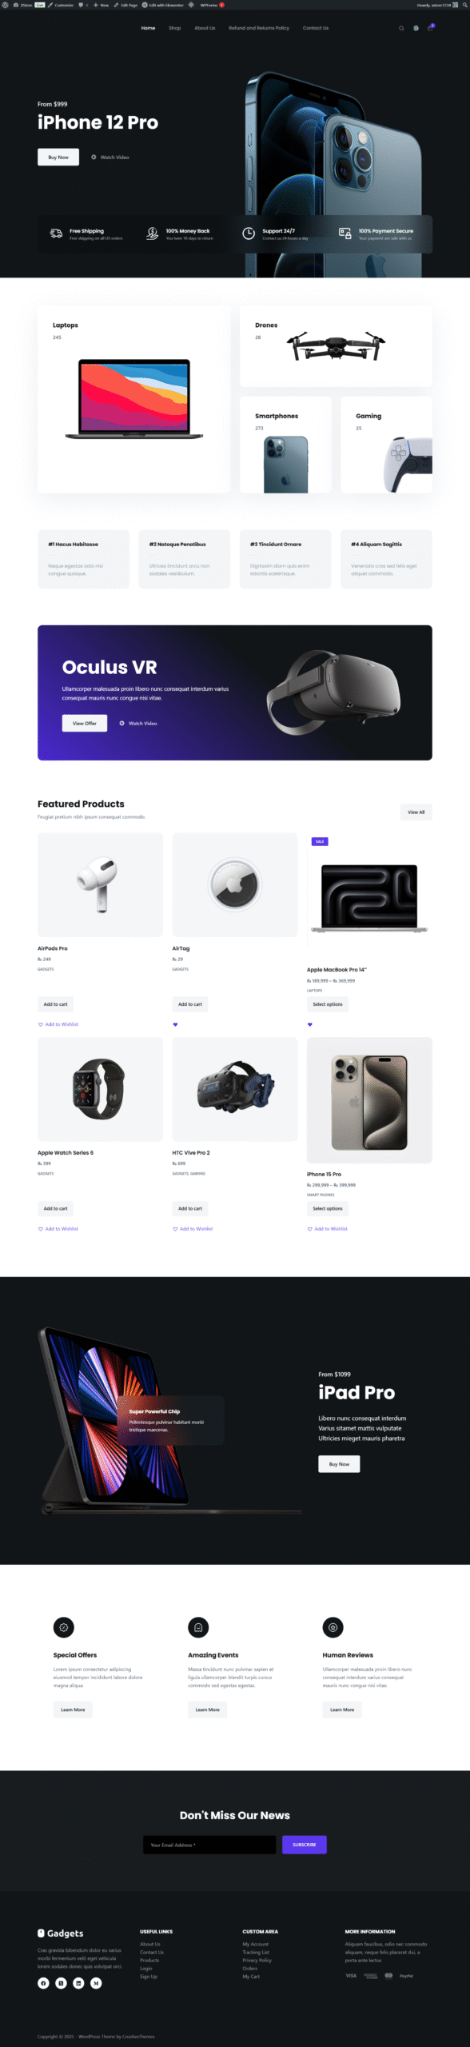Click the Special Offers badge icon
470x2047 pixels.
tap(63, 1626)
